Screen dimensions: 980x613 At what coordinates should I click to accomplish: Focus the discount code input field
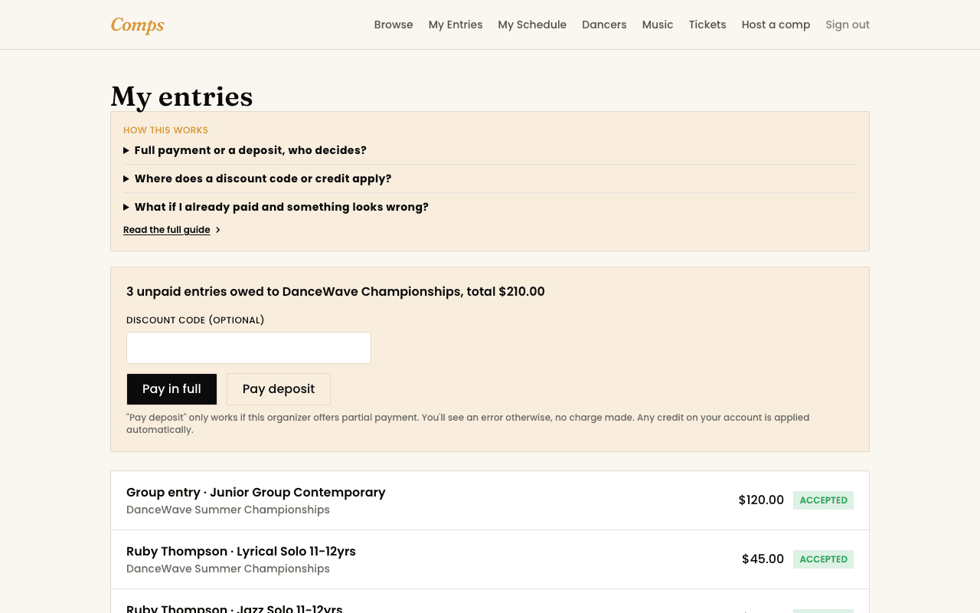(x=249, y=348)
